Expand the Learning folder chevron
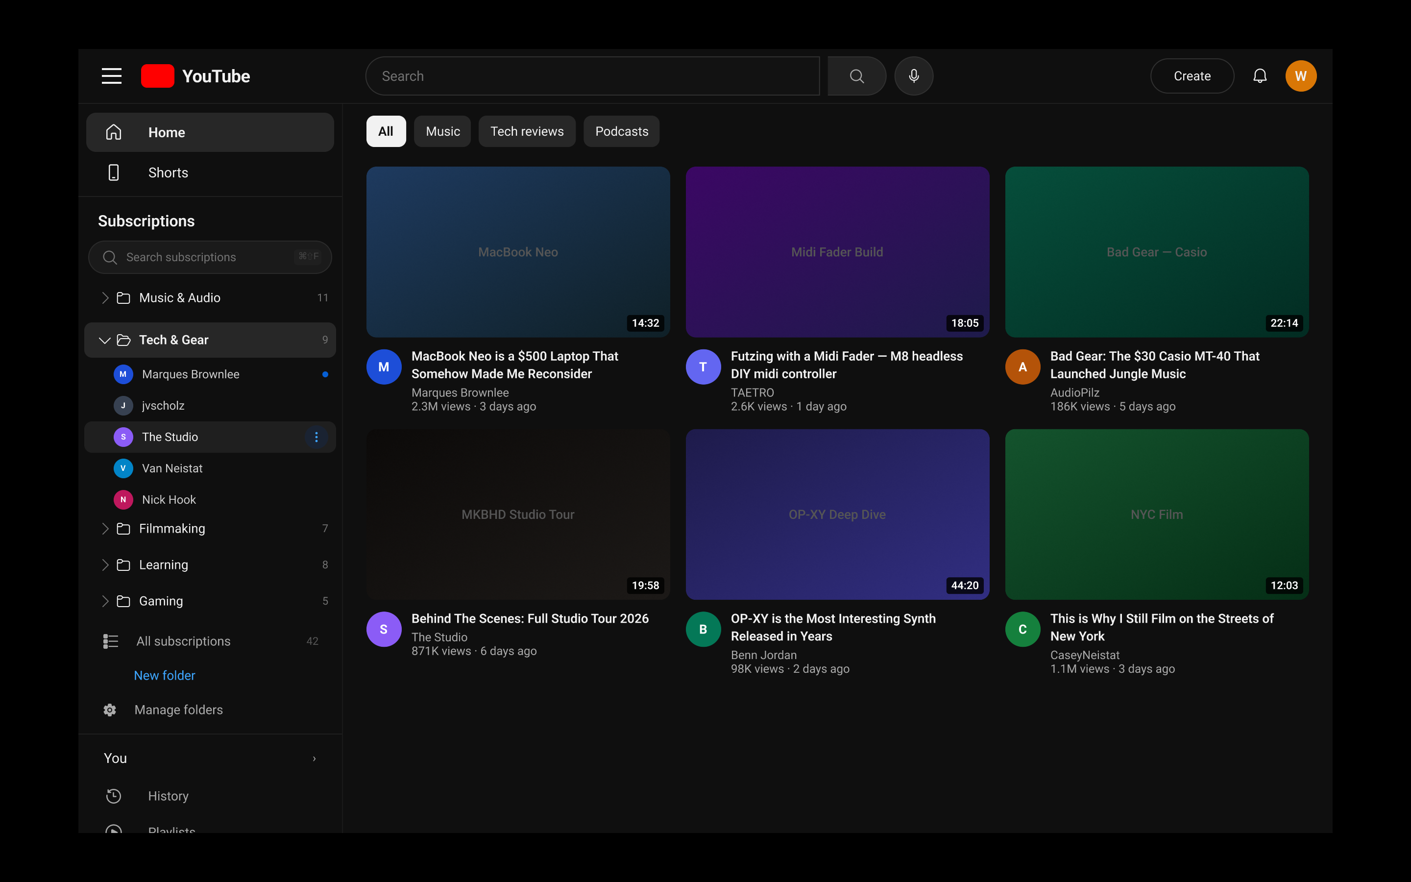 pyautogui.click(x=105, y=564)
